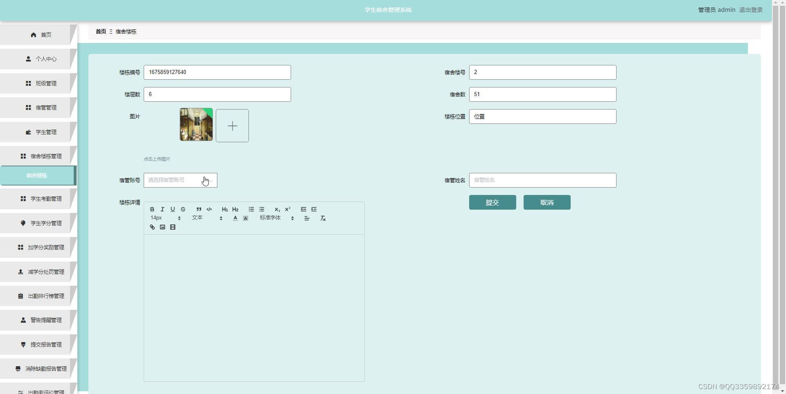Insert a video into the editor
This screenshot has width=786, height=394.
click(x=173, y=227)
